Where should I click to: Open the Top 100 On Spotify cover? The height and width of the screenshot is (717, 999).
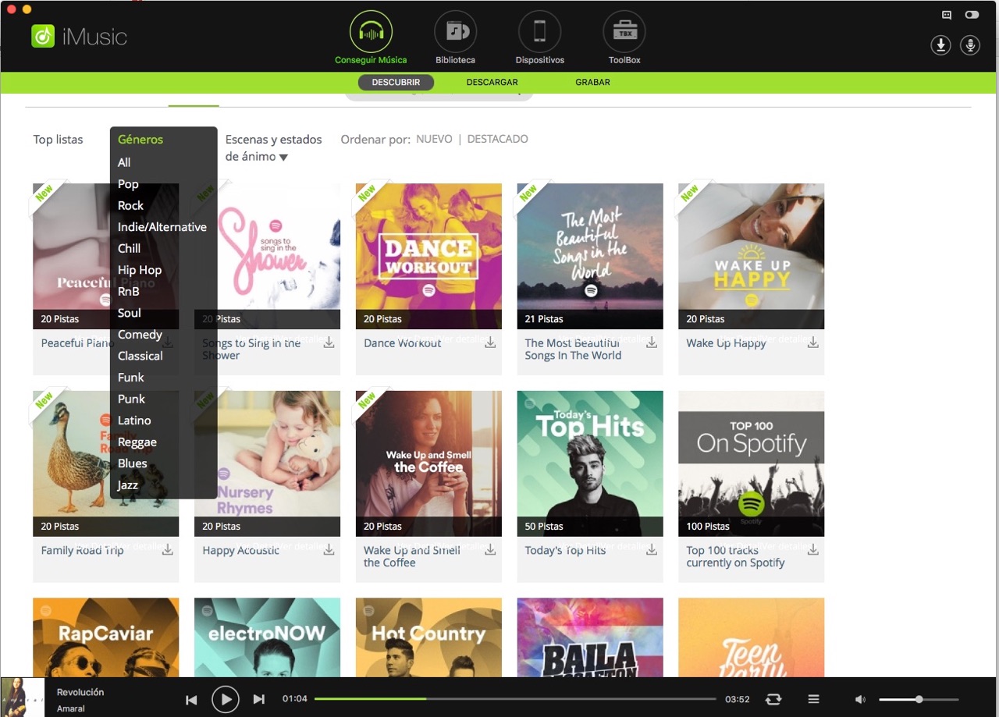pyautogui.click(x=751, y=463)
